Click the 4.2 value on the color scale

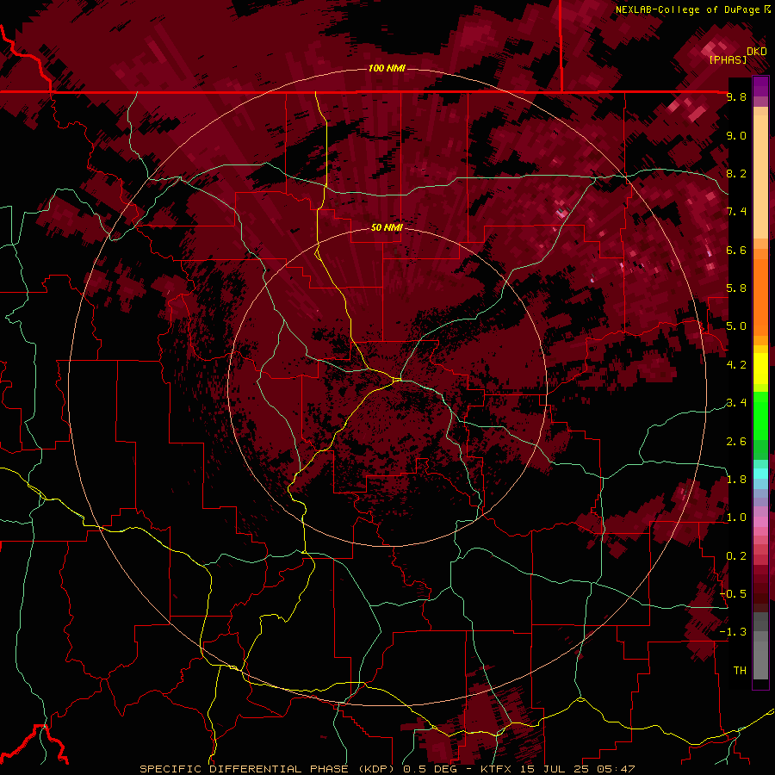point(736,365)
